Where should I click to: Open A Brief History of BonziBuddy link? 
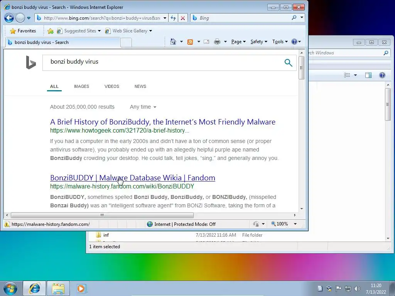point(163,122)
